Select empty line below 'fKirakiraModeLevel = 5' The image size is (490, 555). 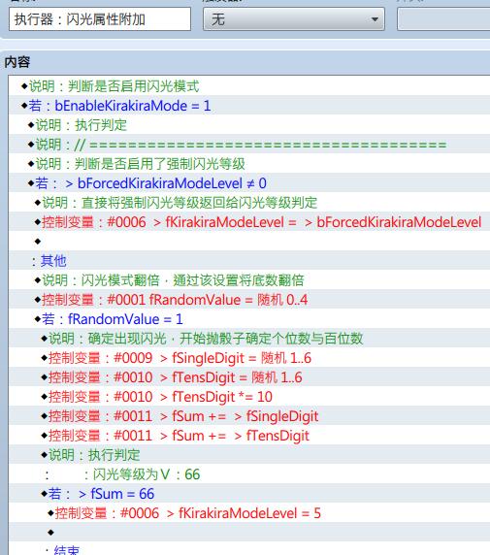pyautogui.click(x=249, y=533)
